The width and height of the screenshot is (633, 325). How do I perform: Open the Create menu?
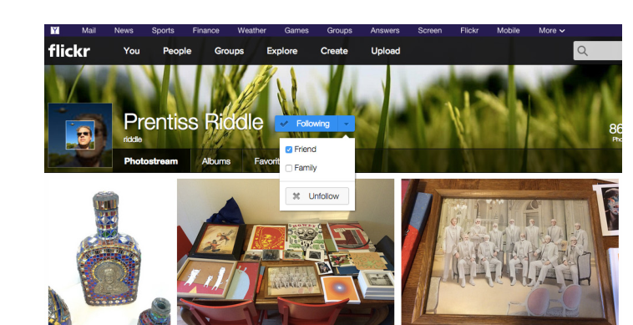pos(334,51)
